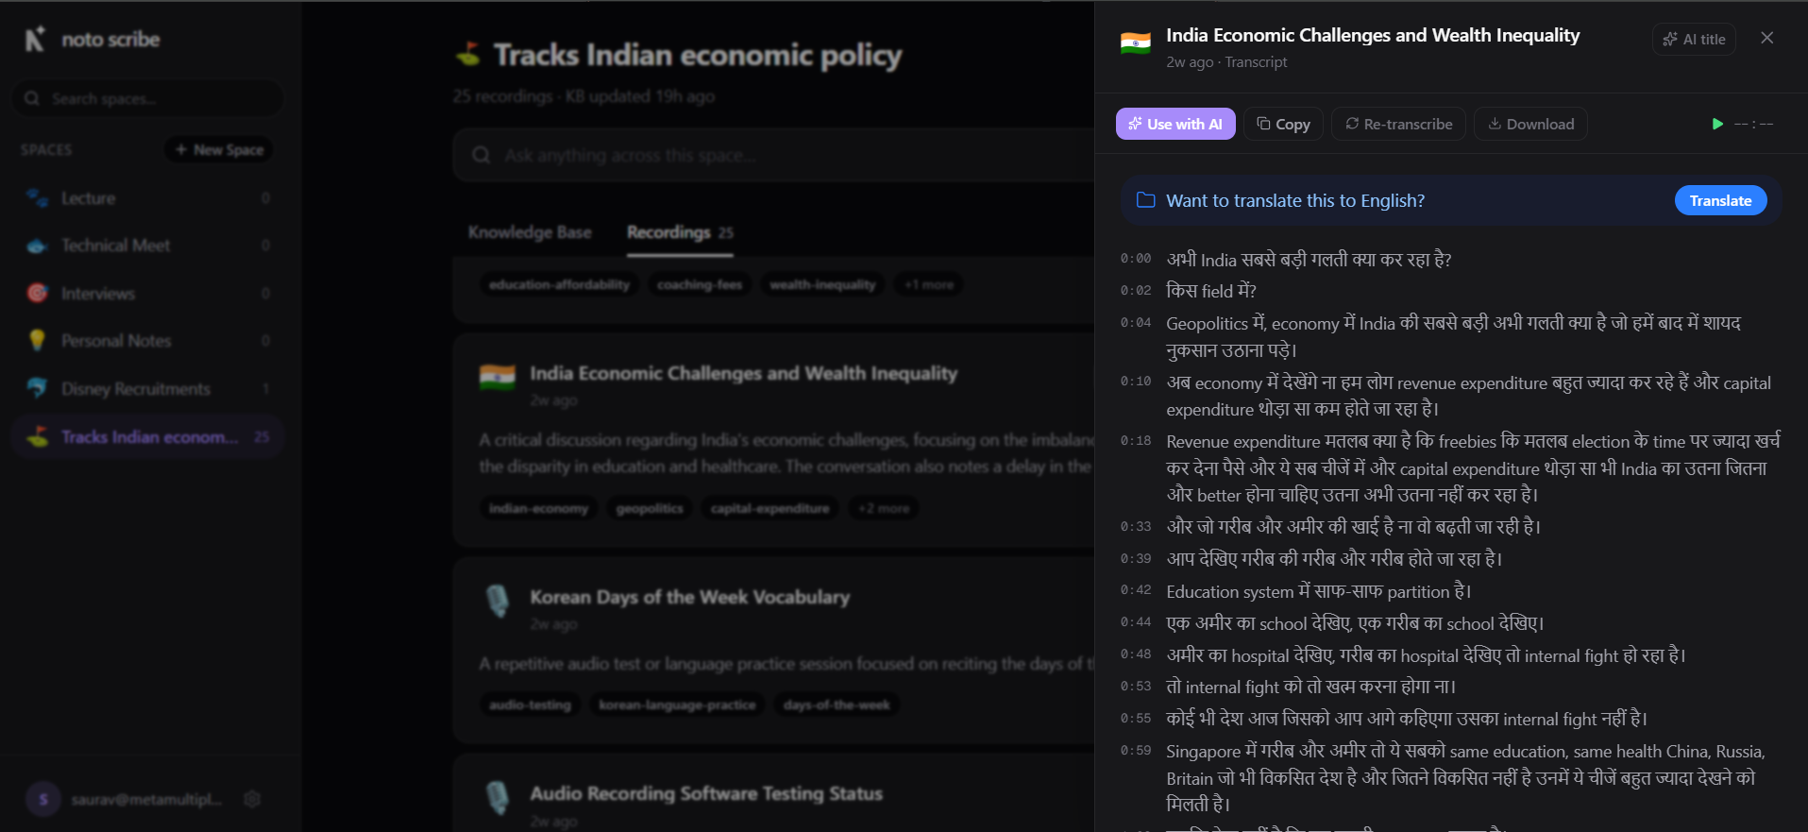Expand the +2 more tags chip

tap(884, 508)
